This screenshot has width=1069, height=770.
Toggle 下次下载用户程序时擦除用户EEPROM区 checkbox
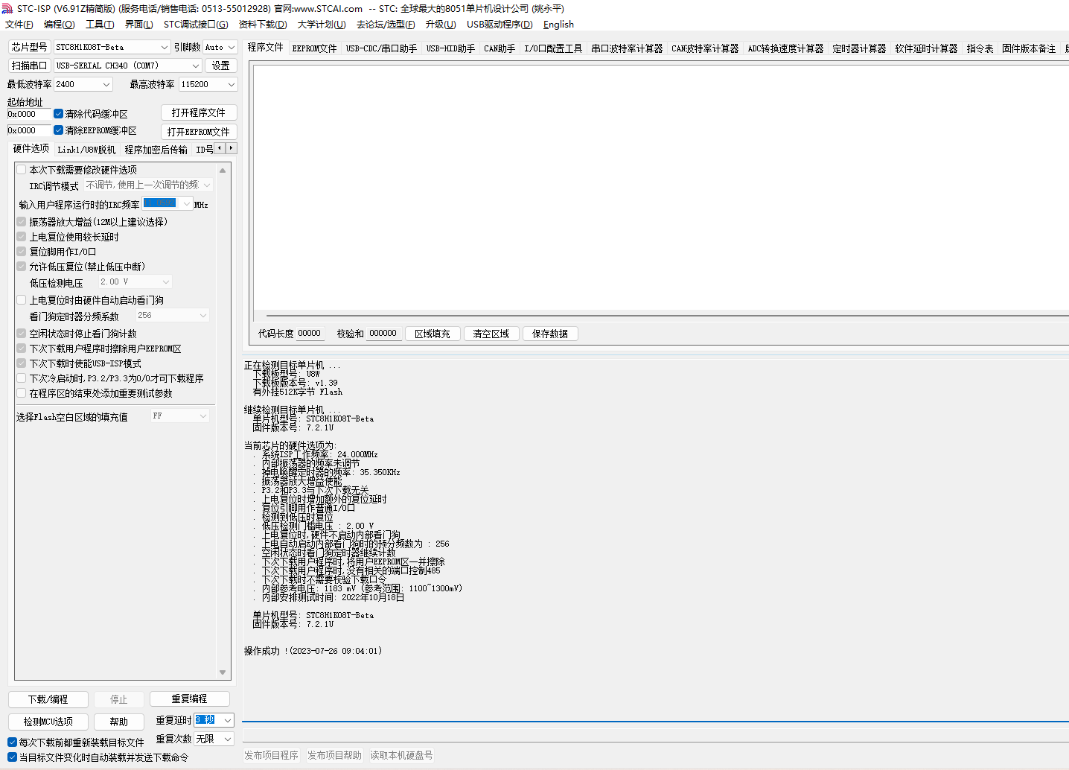[22, 349]
